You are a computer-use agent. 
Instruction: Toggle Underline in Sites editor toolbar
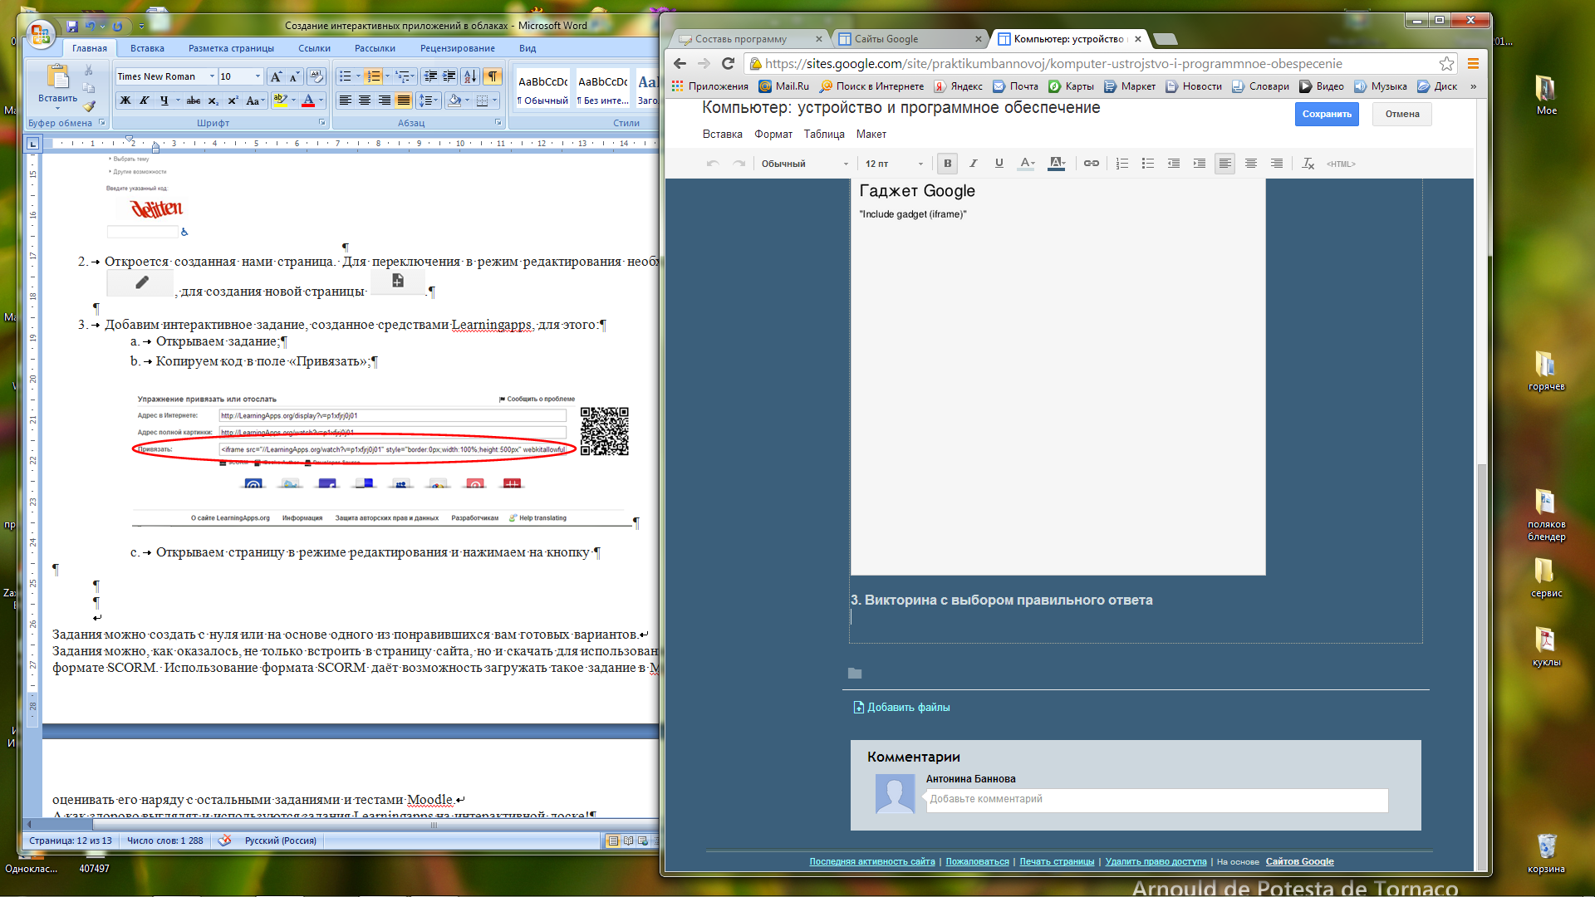[999, 164]
